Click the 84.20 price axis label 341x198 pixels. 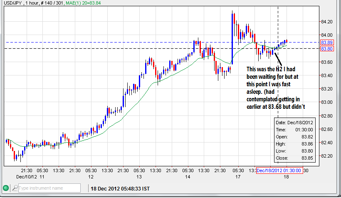(x=327, y=22)
